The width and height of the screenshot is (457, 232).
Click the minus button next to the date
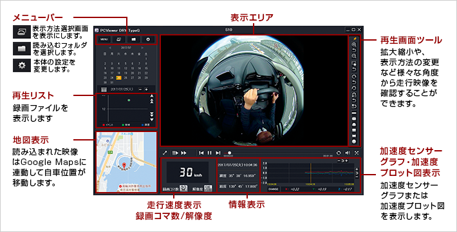click(x=140, y=90)
